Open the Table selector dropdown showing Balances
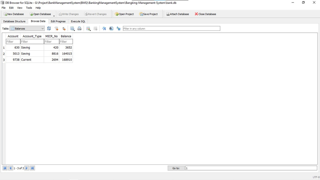320x180 pixels. tap(27, 28)
